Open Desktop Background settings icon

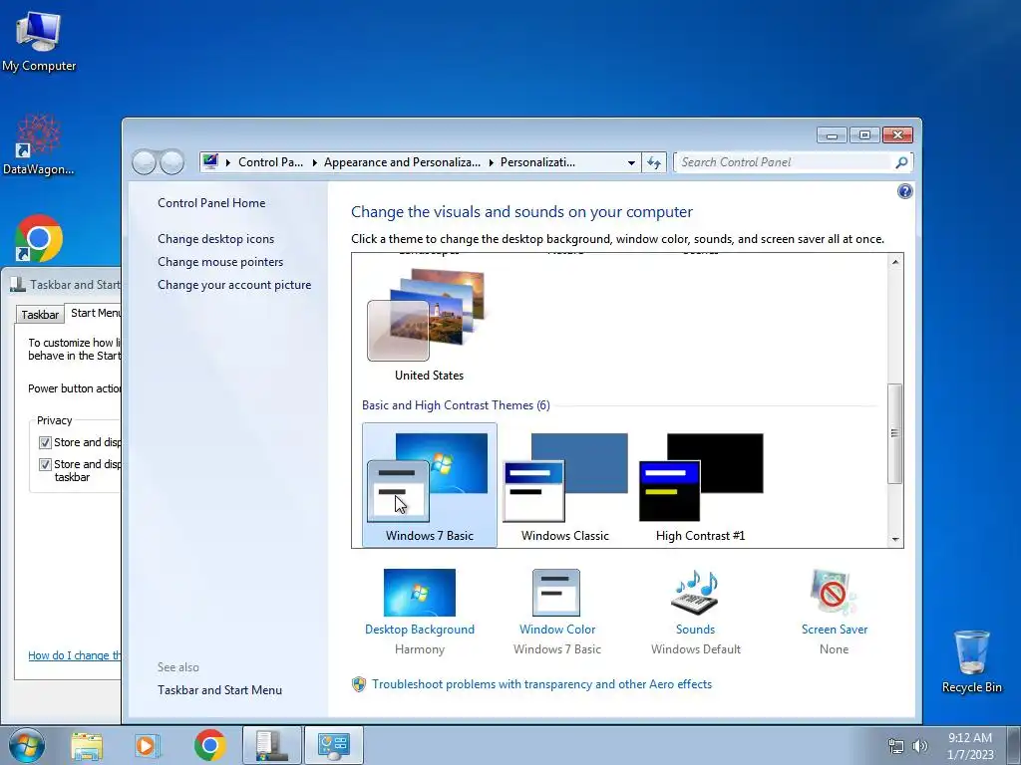coord(420,593)
